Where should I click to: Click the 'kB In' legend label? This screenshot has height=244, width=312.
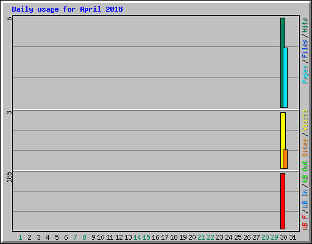(305, 198)
